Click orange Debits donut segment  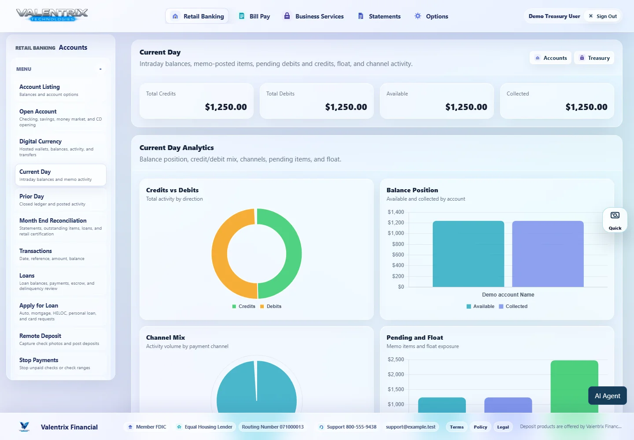(x=220, y=253)
